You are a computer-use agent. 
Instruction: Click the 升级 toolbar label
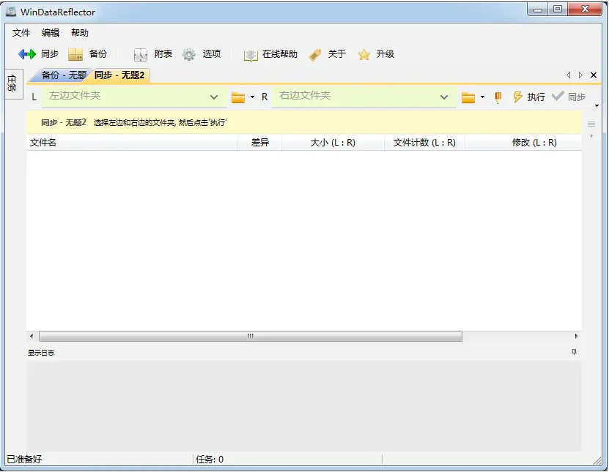385,54
